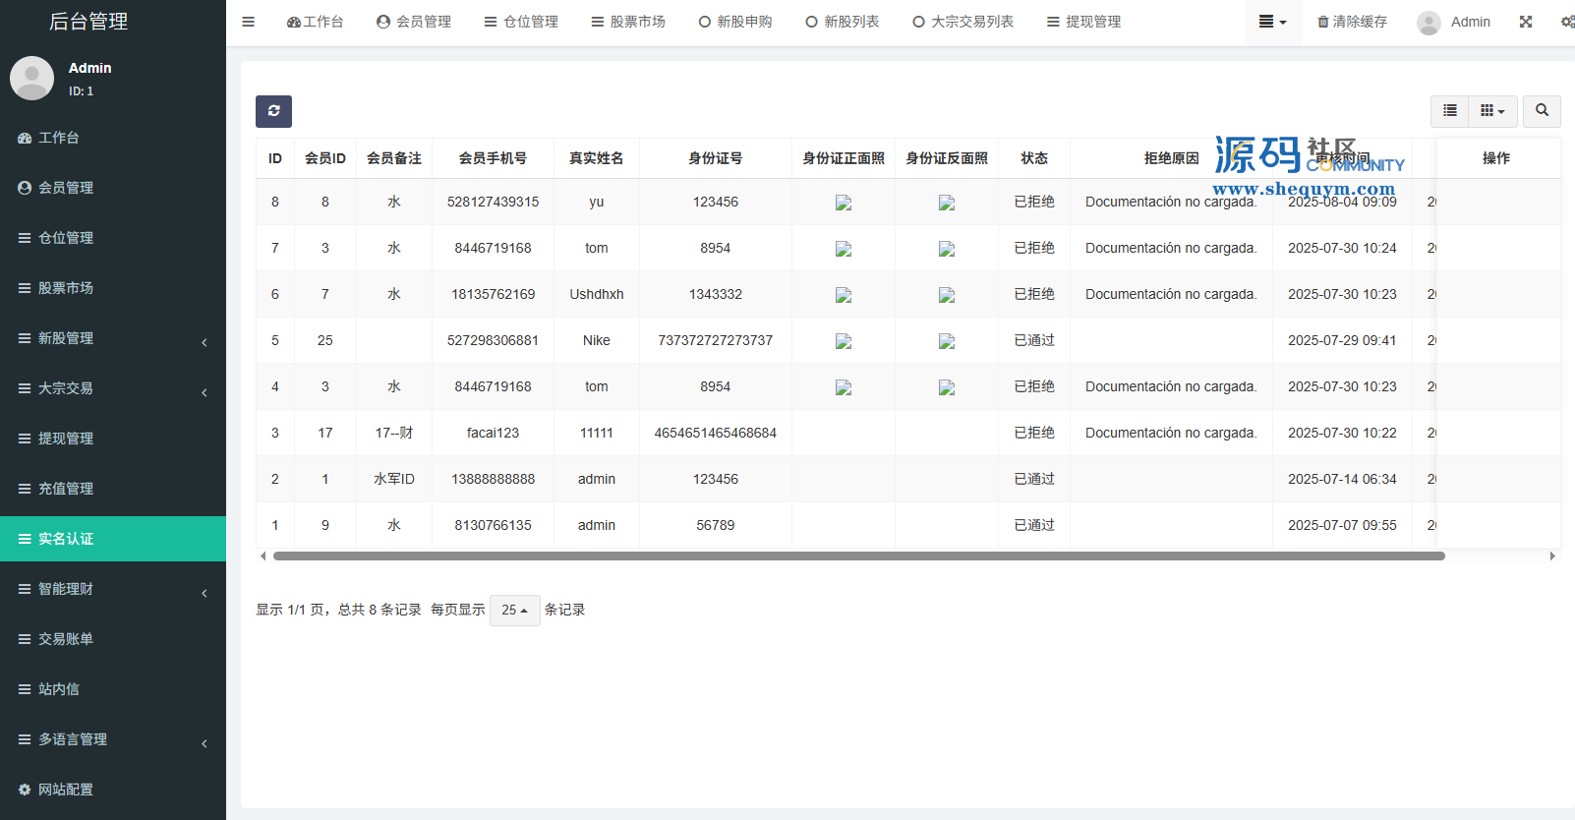Open the top-right tabs list dropdown
This screenshot has height=820, width=1575.
pos(1272,22)
